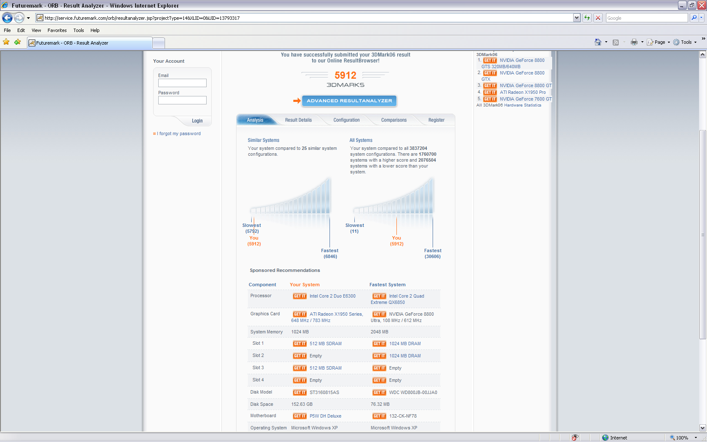Viewport: 707px width, 442px height.
Task: Go to the Home page icon
Action: click(598, 42)
